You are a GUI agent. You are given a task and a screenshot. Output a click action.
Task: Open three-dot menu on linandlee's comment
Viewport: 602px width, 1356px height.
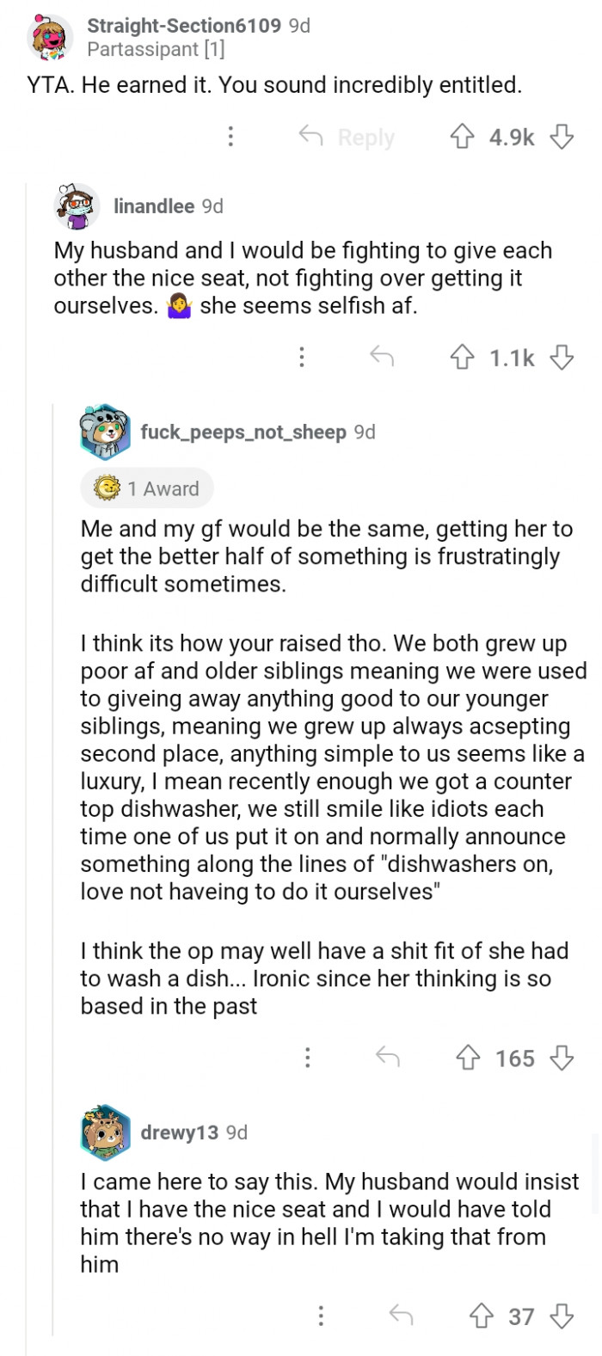point(302,357)
